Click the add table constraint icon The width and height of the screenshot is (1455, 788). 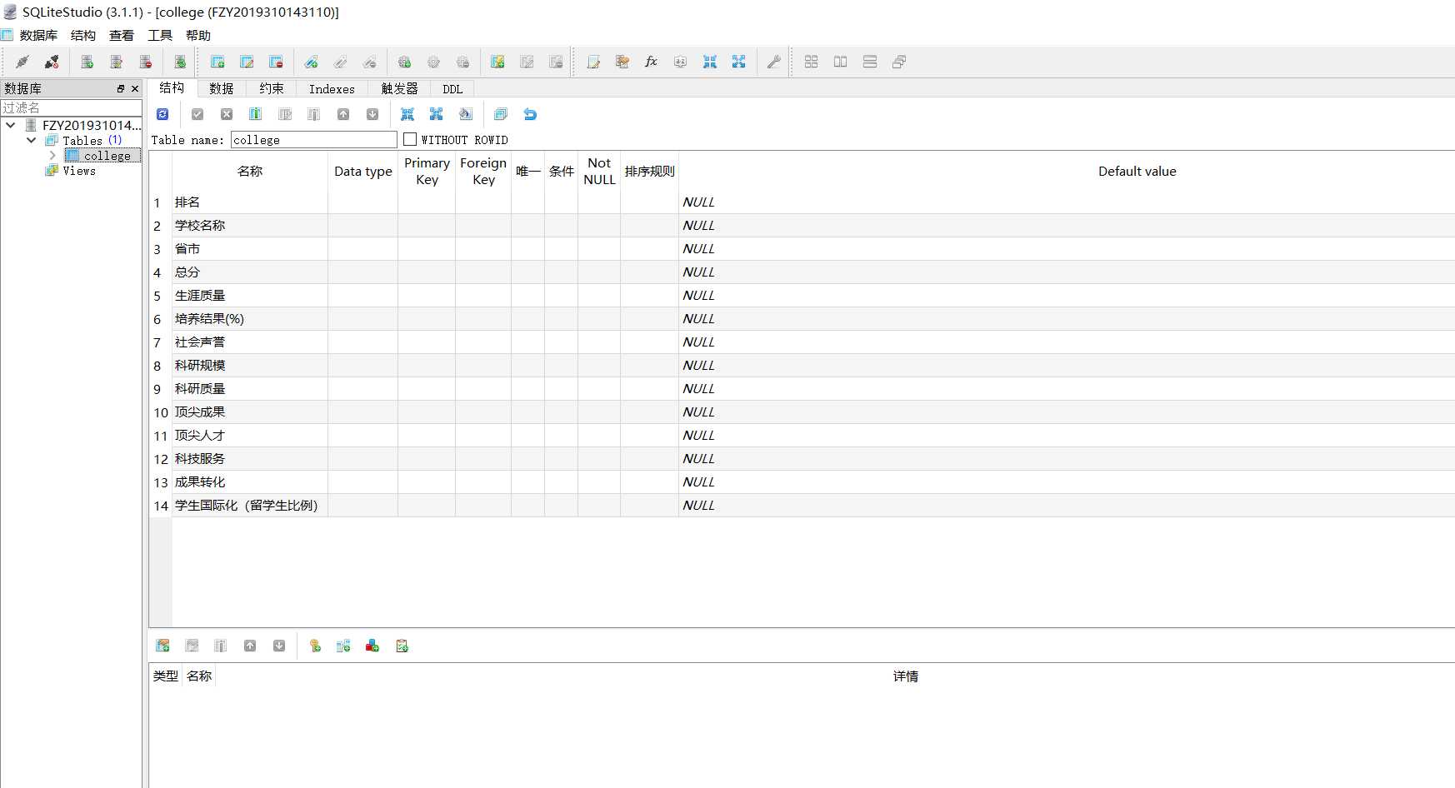[162, 646]
